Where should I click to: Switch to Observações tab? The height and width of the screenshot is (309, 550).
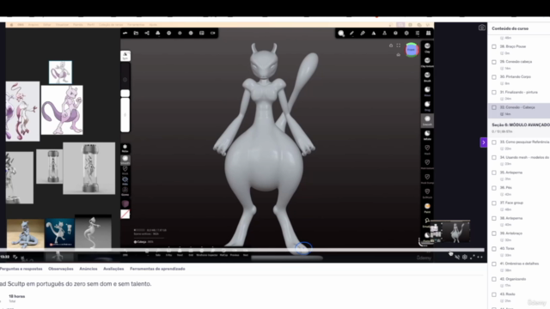(x=61, y=269)
